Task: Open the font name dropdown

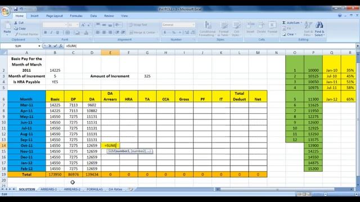Action: pos(66,25)
